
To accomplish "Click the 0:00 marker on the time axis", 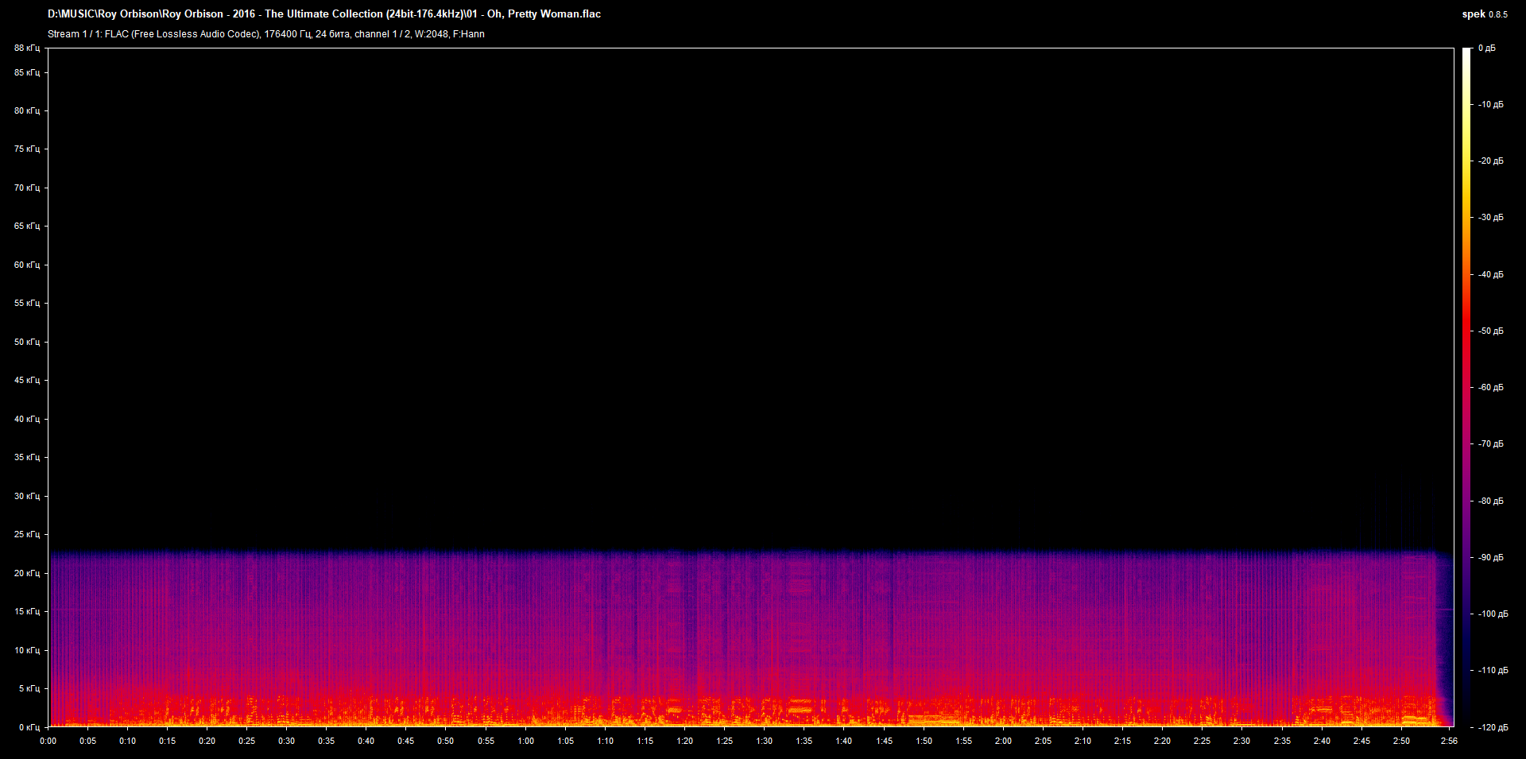I will tap(48, 740).
